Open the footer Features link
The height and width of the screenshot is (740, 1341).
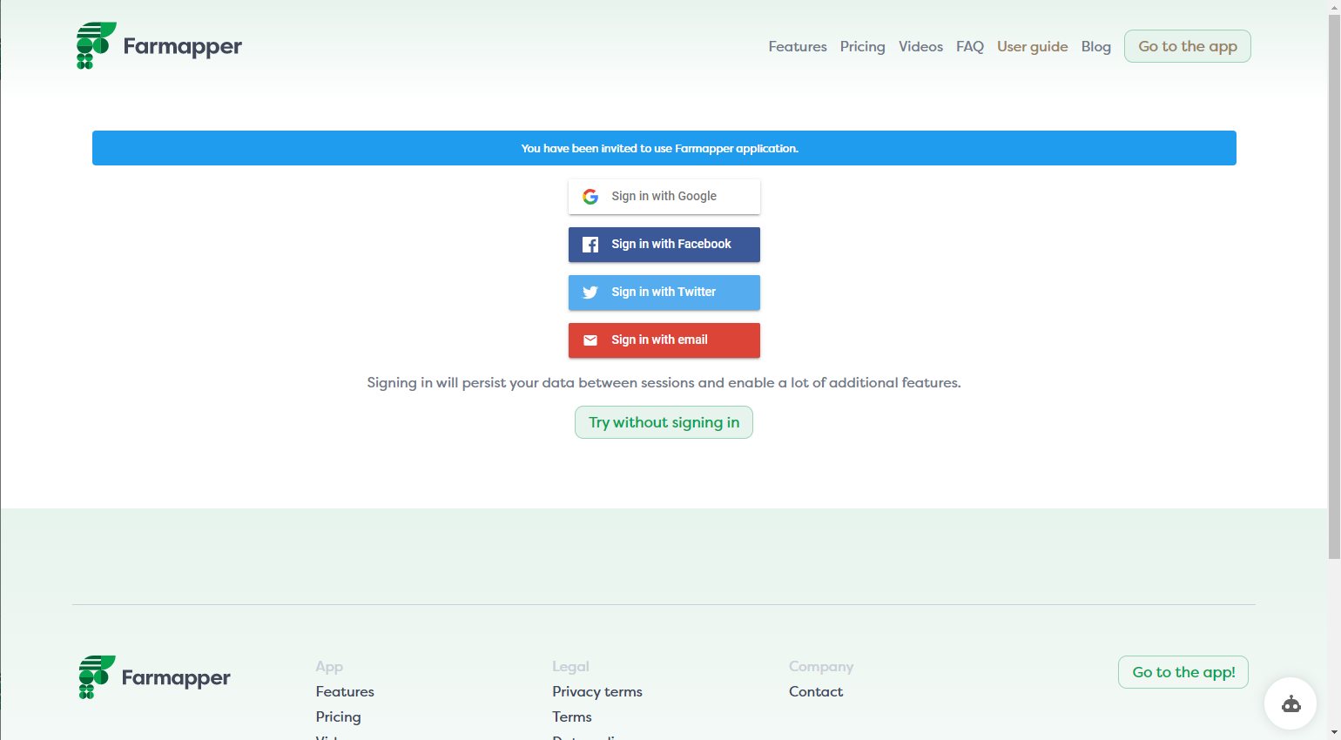[x=345, y=691]
